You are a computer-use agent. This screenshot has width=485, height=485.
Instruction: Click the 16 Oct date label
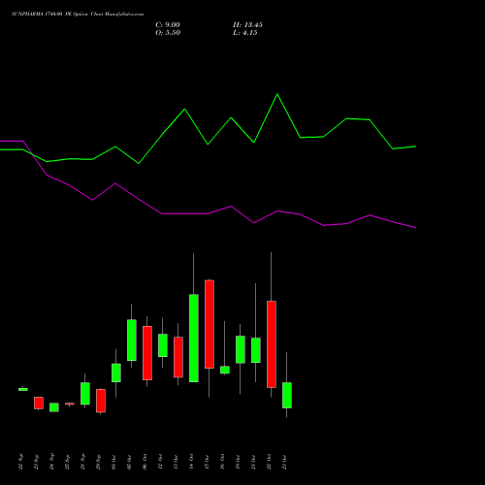(223, 462)
